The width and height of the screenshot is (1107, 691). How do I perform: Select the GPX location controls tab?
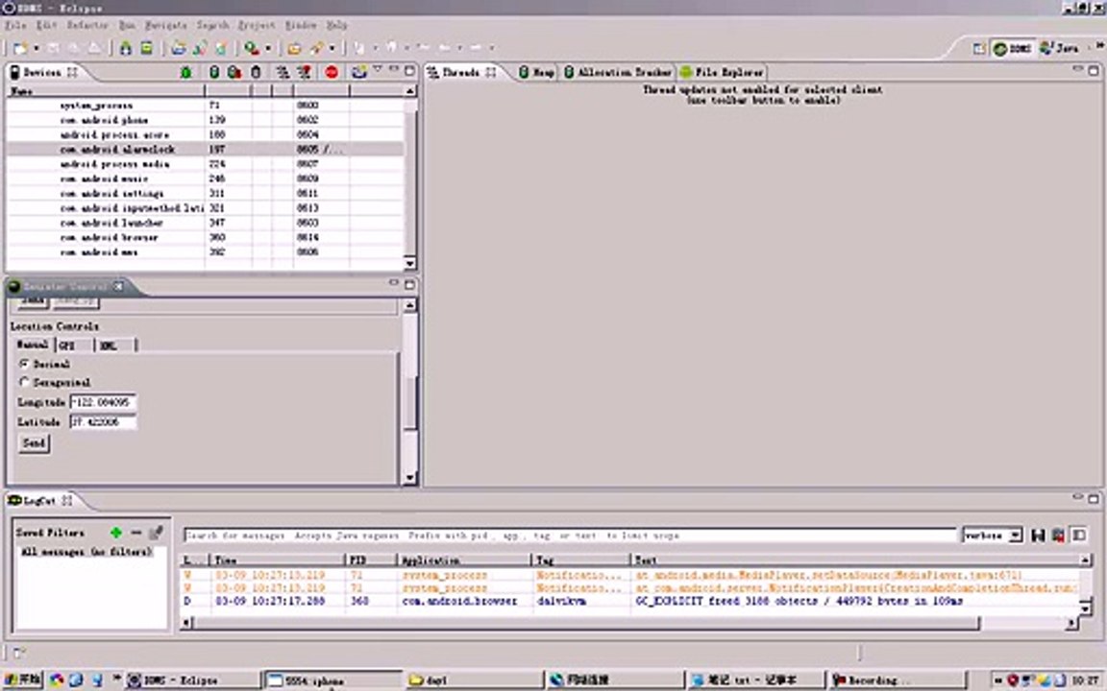(x=72, y=345)
